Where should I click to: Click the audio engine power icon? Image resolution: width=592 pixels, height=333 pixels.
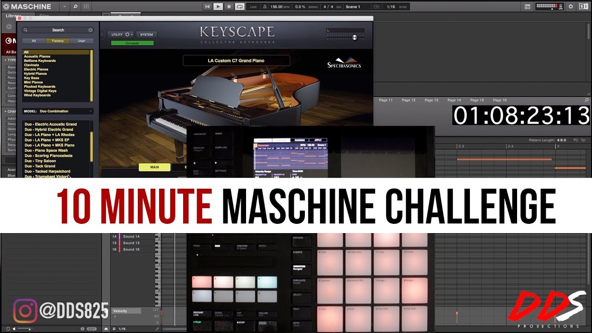pyautogui.click(x=571, y=6)
